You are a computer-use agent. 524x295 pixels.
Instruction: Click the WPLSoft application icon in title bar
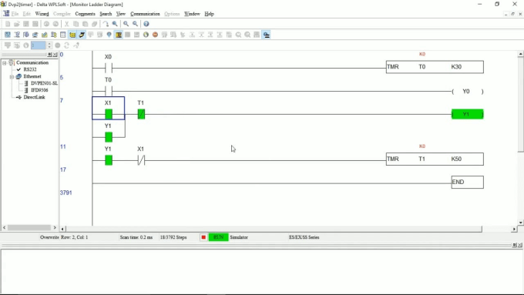click(4, 4)
